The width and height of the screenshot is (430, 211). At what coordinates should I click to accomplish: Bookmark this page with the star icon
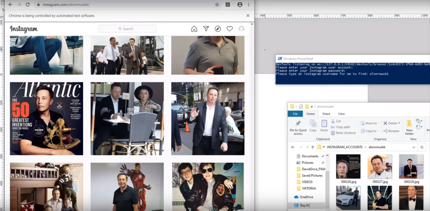pyautogui.click(x=217, y=5)
